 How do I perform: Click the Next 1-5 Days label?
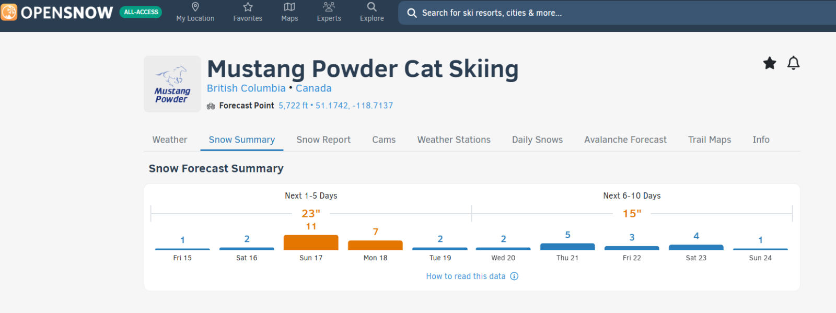tap(311, 195)
